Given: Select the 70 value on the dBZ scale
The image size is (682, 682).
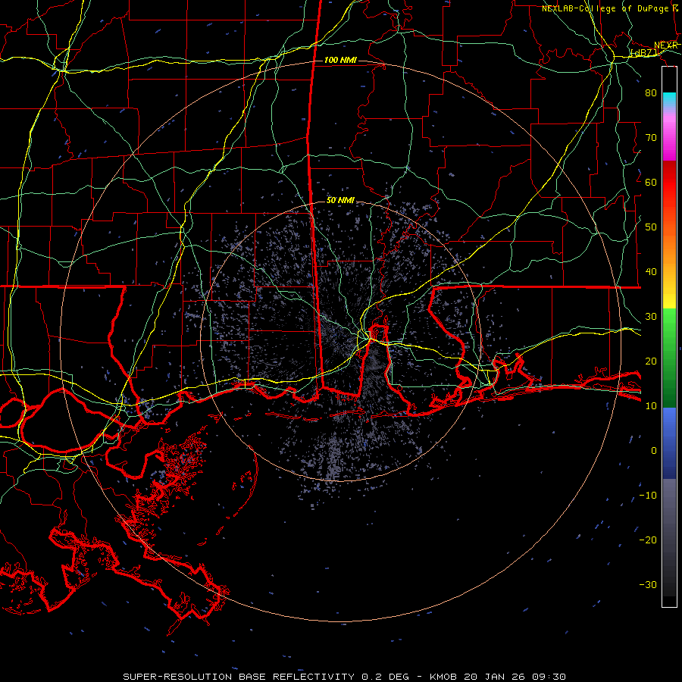Looking at the screenshot, I should coord(651,137).
